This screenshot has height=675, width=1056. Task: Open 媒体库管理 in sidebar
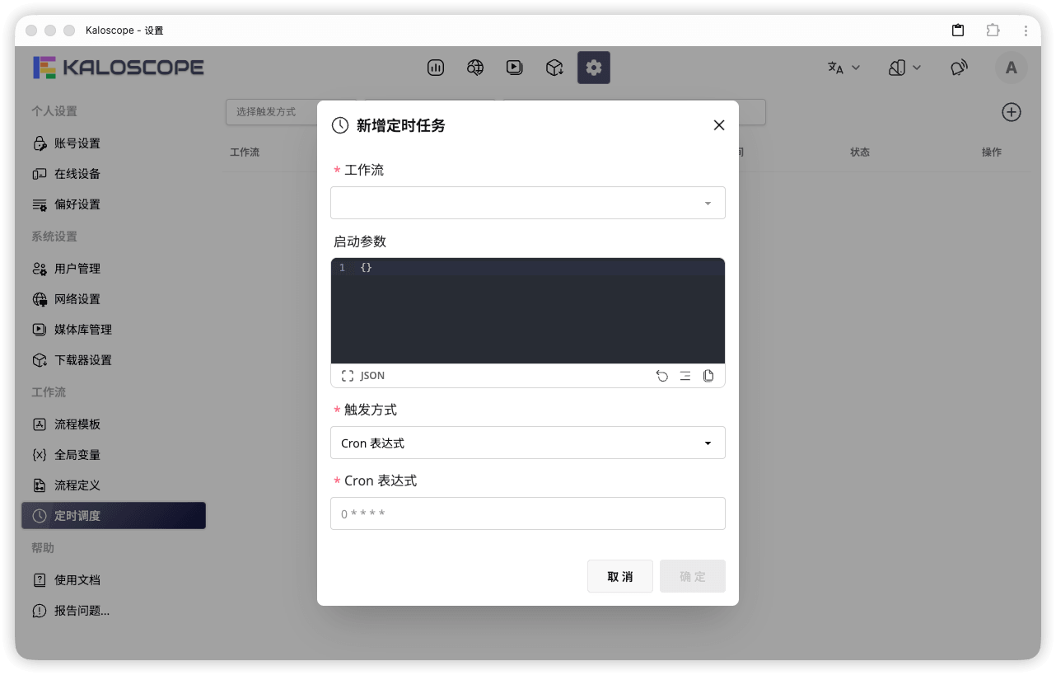(x=114, y=330)
